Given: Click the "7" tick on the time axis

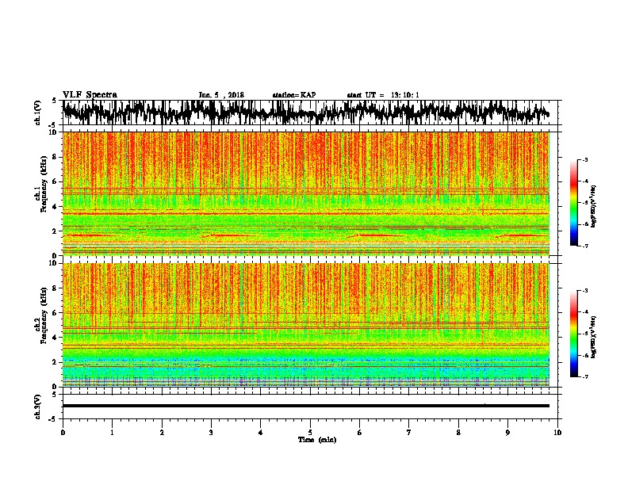Looking at the screenshot, I should click(409, 433).
